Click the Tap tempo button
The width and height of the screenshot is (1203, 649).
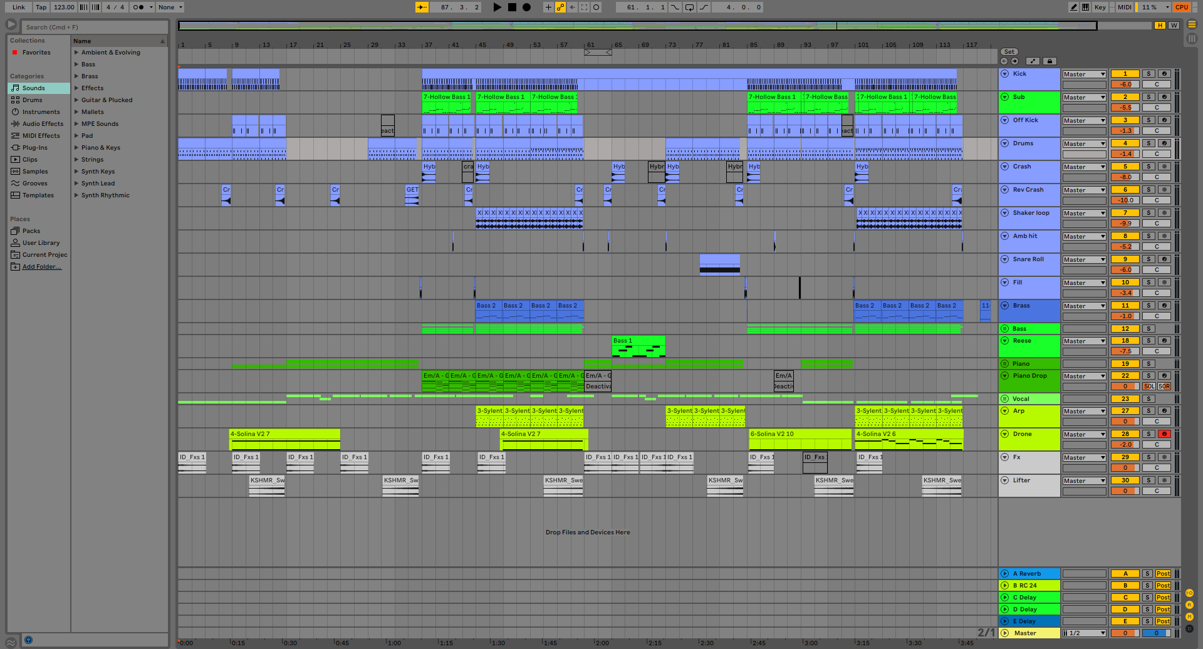pos(41,8)
